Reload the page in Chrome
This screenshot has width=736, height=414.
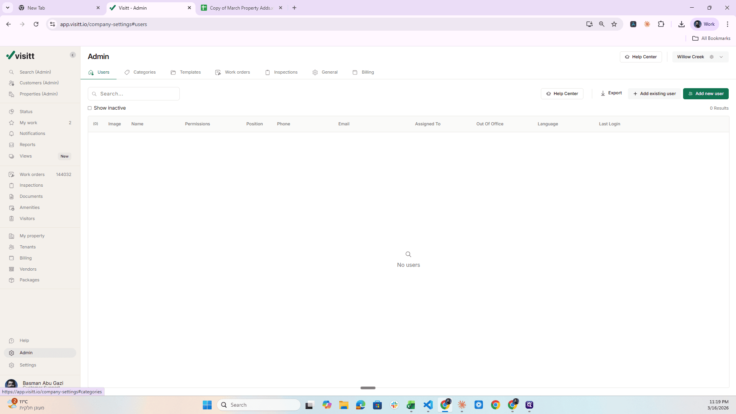point(36,24)
